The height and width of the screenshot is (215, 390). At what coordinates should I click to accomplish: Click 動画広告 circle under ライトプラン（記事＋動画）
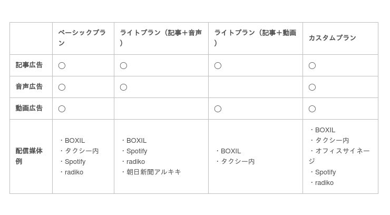pos(218,109)
